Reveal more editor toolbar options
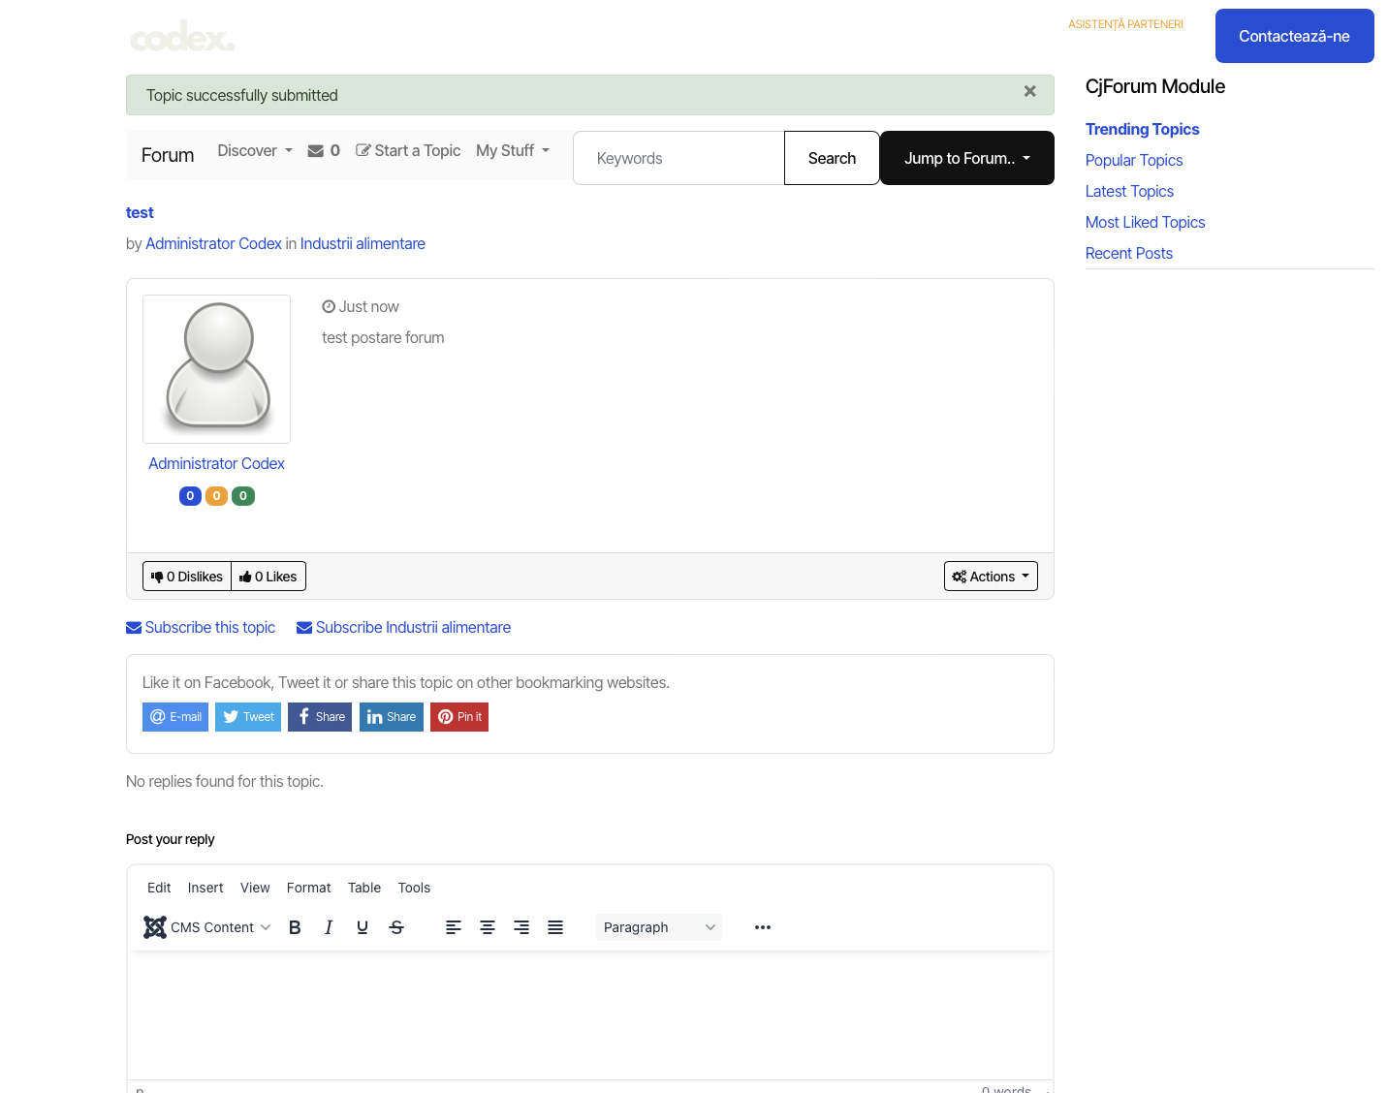The height and width of the screenshot is (1093, 1388). (763, 927)
